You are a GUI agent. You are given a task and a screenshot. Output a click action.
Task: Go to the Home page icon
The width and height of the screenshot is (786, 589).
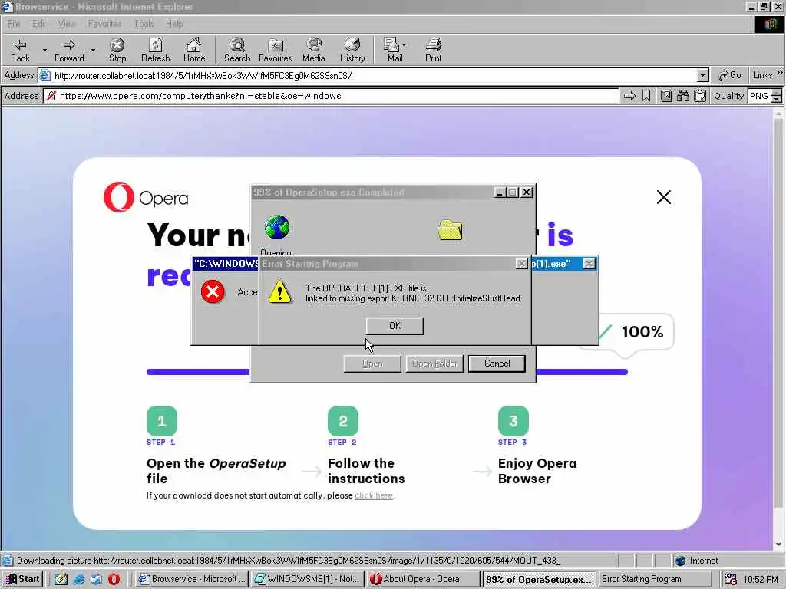point(194,50)
